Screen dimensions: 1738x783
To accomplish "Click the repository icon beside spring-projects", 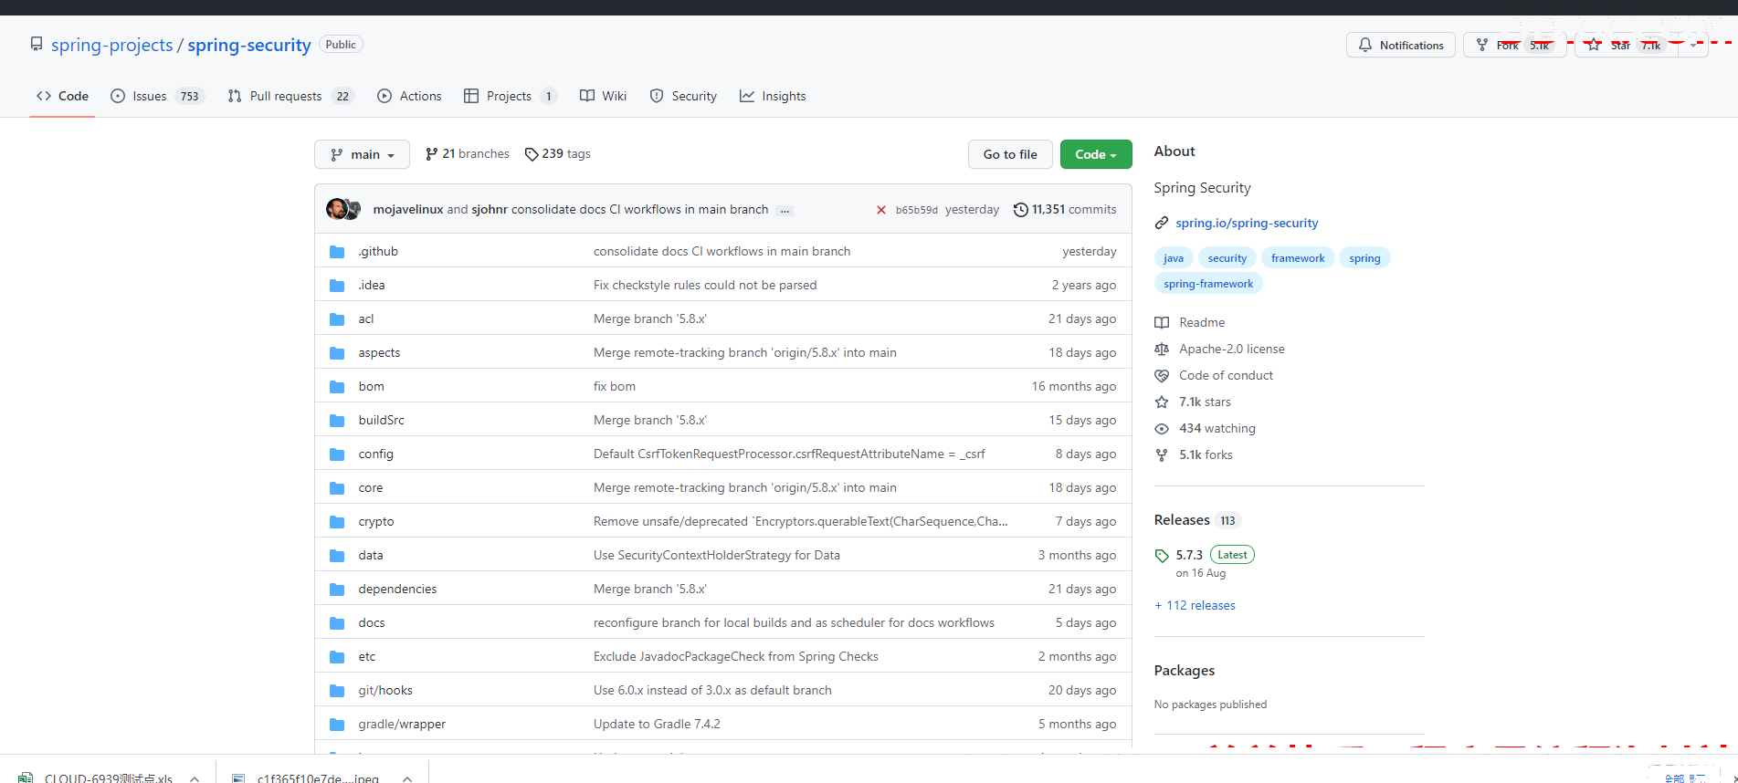I will 37,44.
